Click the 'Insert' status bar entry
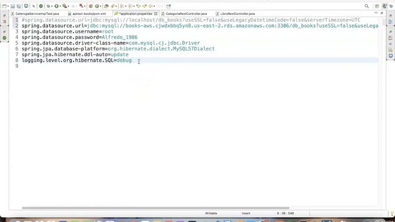The width and height of the screenshot is (395, 222). (246, 213)
